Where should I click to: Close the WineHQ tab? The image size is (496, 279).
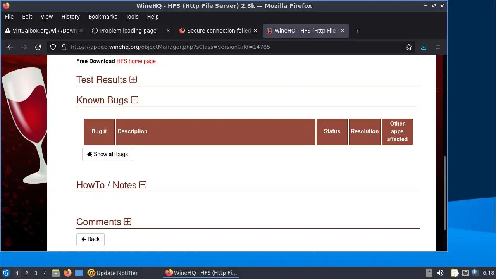(342, 31)
